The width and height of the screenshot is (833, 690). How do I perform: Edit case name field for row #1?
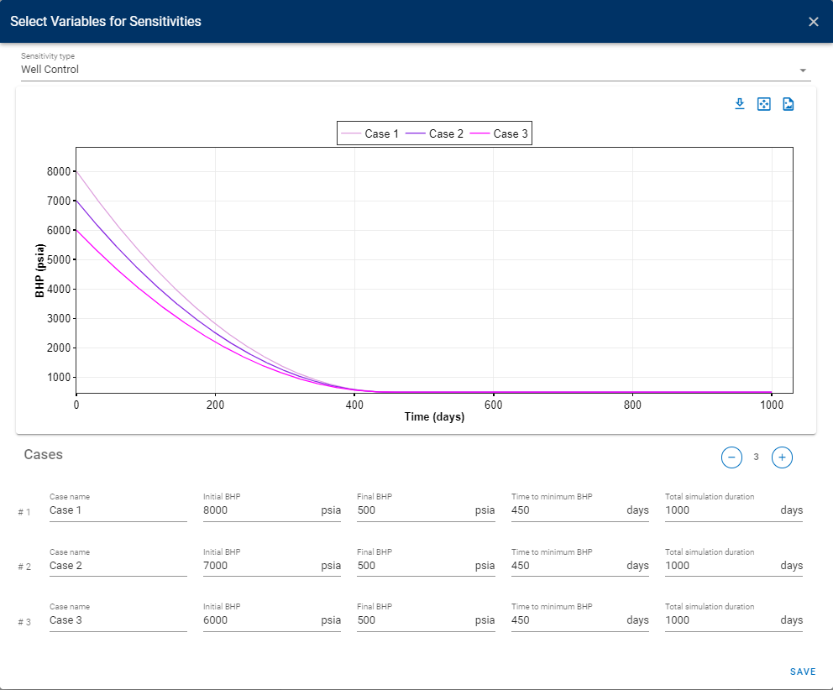tap(118, 510)
